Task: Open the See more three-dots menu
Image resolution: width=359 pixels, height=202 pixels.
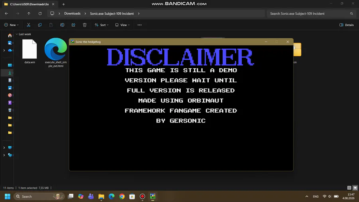Action: pyautogui.click(x=140, y=25)
